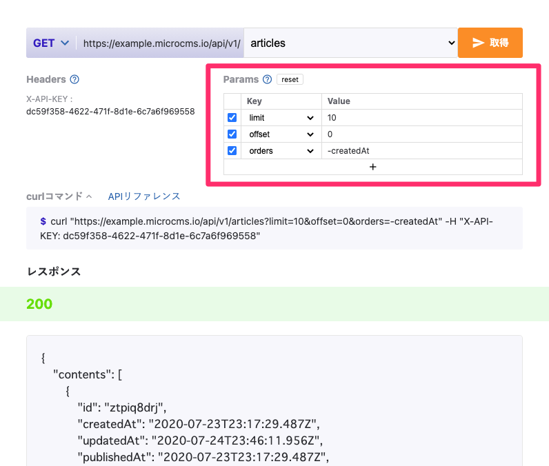Open the GET method dropdown
This screenshot has width=549, height=466.
[x=51, y=43]
